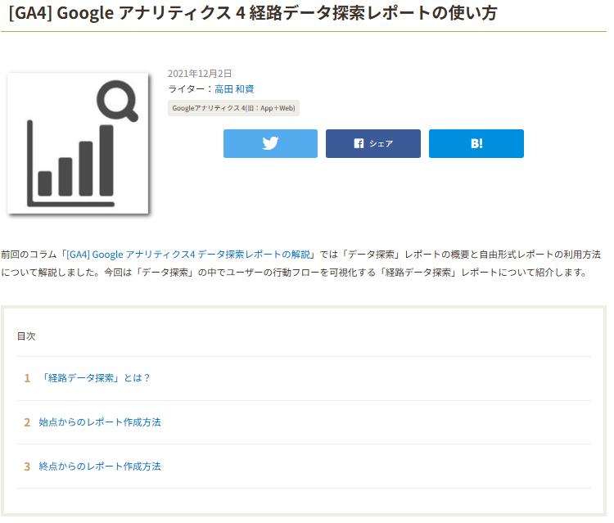
Task: Click table of contents number 2
Action: coord(27,422)
